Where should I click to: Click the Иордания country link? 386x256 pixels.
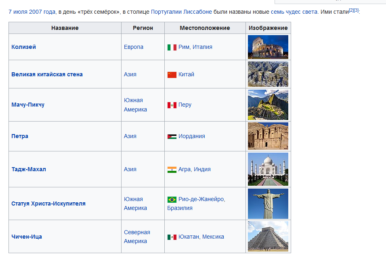point(191,136)
